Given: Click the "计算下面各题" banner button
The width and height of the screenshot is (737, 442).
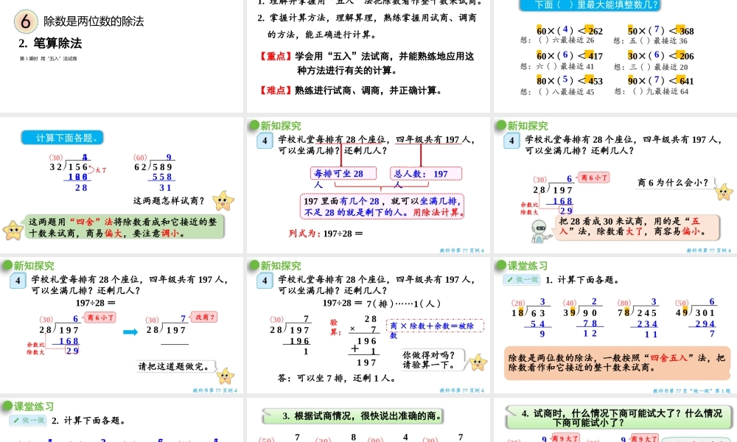Looking at the screenshot, I should click(63, 137).
